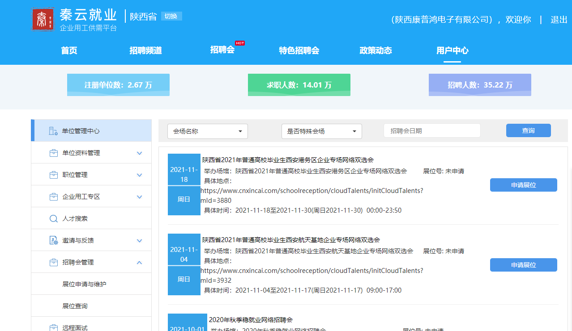
Task: Click the 退出 logout link
Action: pos(559,20)
